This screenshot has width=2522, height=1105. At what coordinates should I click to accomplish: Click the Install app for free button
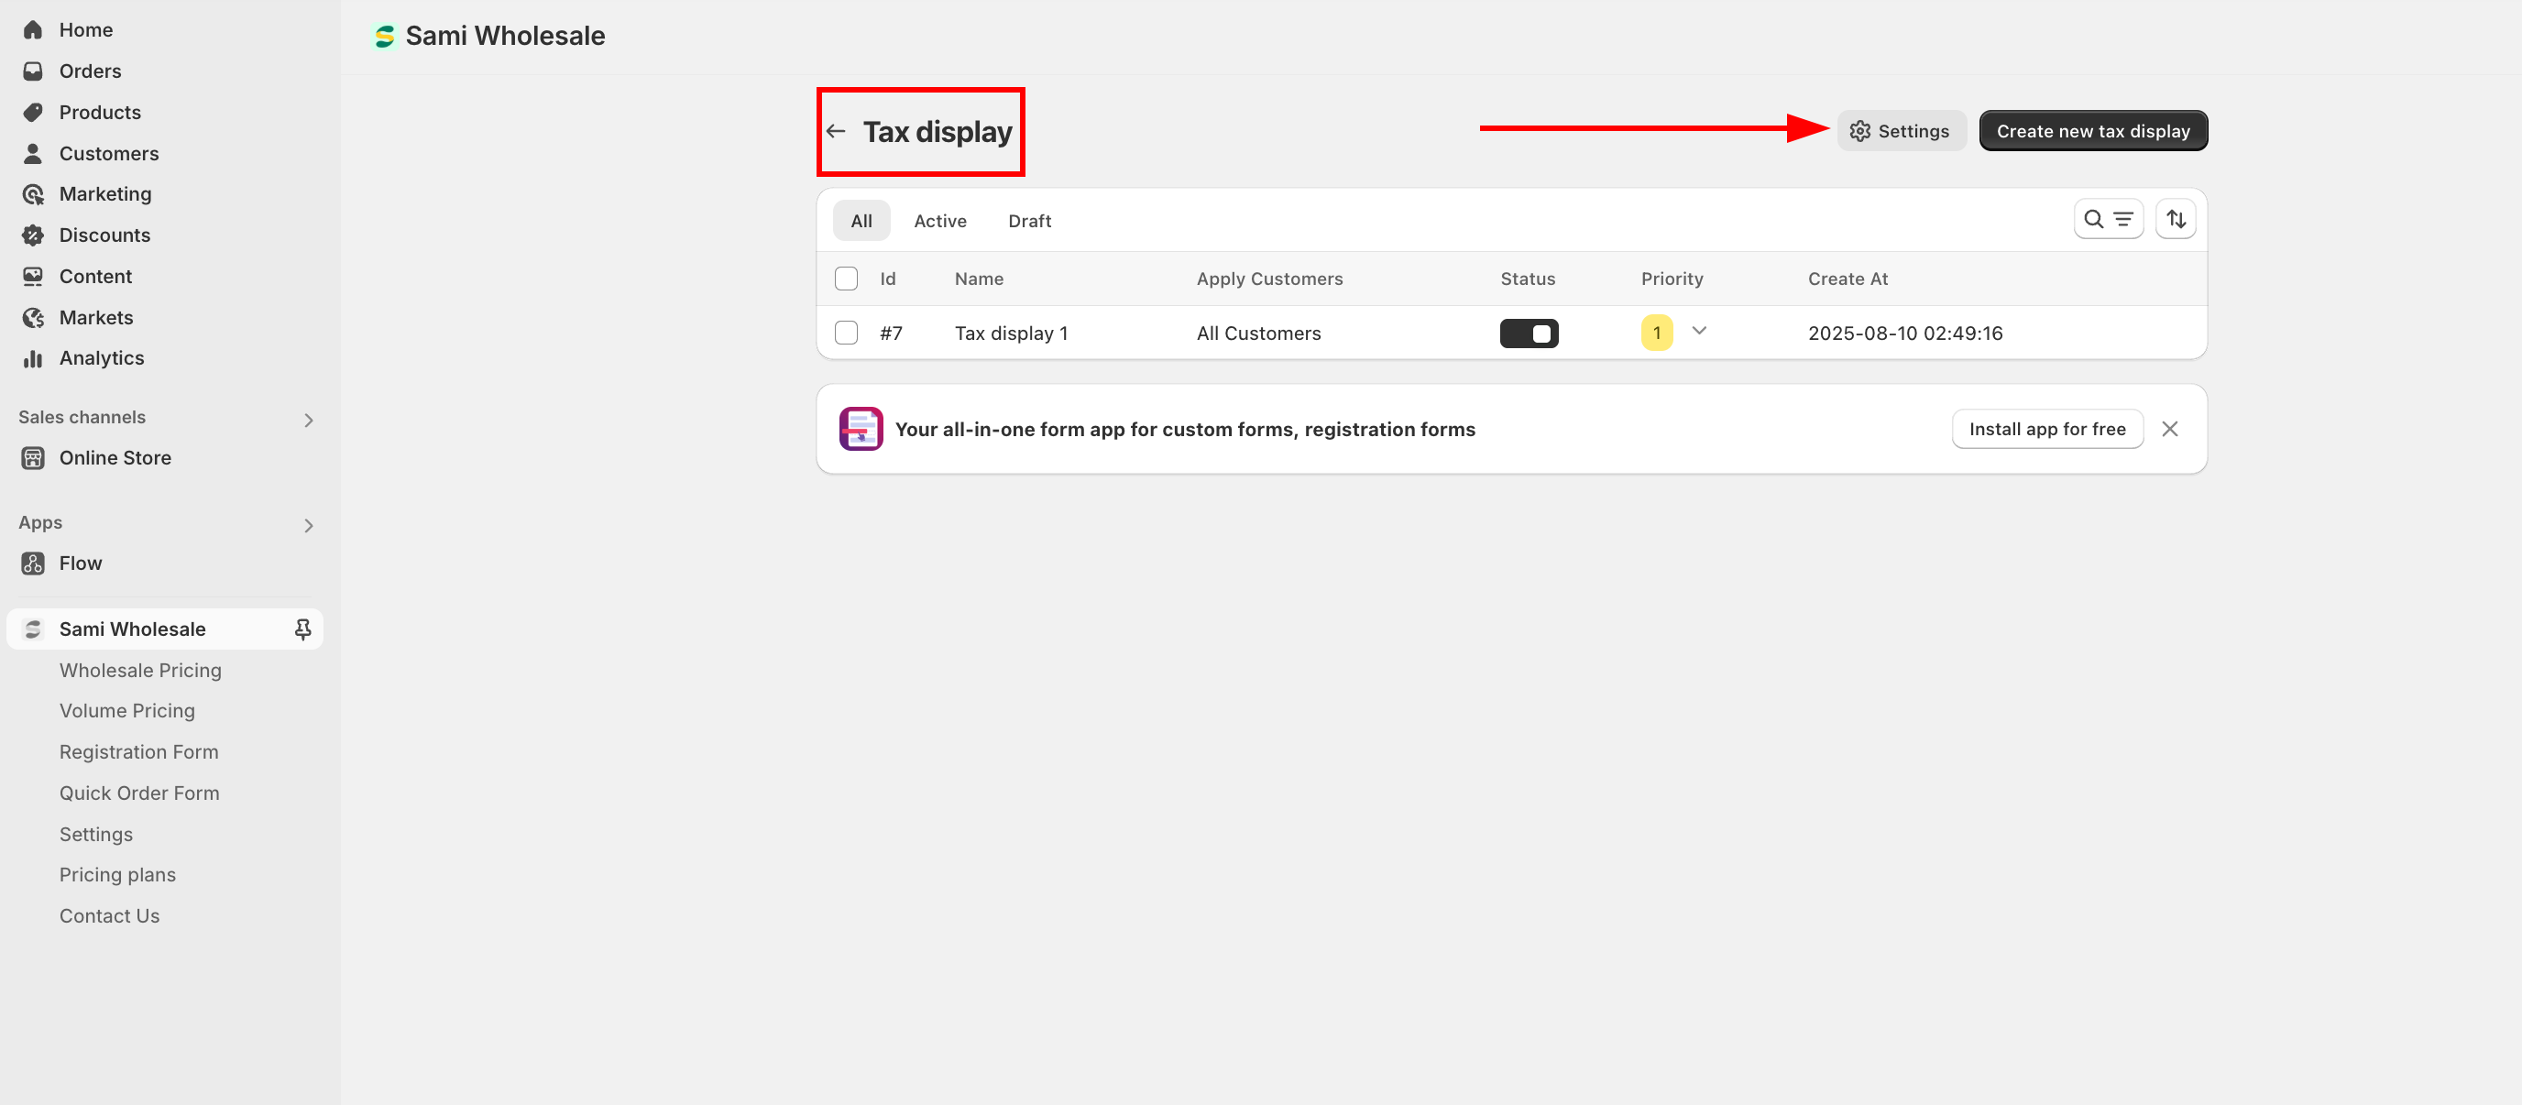2046,429
